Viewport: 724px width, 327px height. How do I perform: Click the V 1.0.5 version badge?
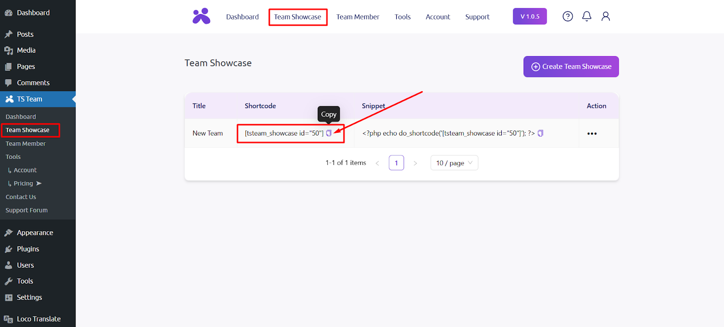tap(529, 17)
